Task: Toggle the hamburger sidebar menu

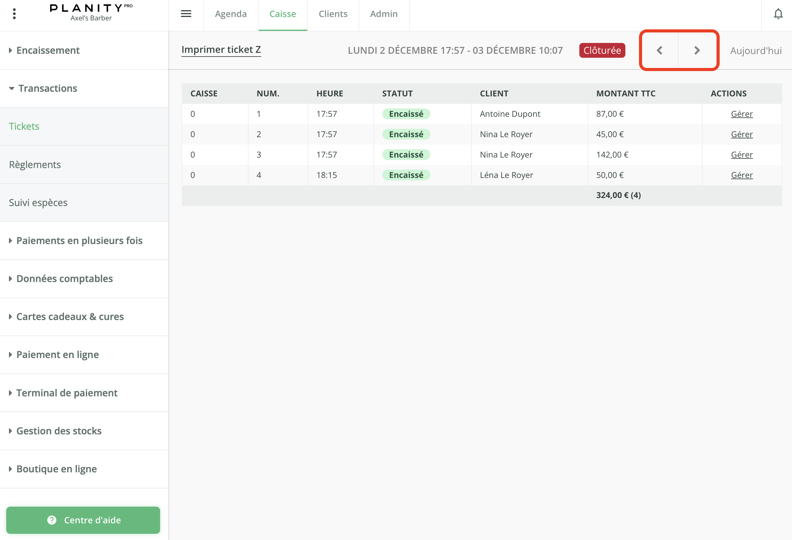Action: click(186, 14)
